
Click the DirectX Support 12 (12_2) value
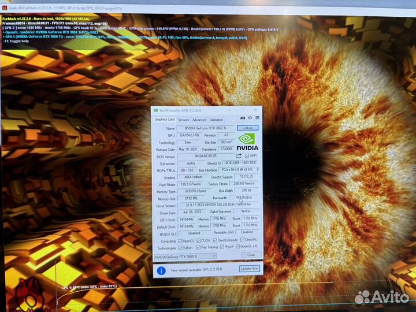246,176
